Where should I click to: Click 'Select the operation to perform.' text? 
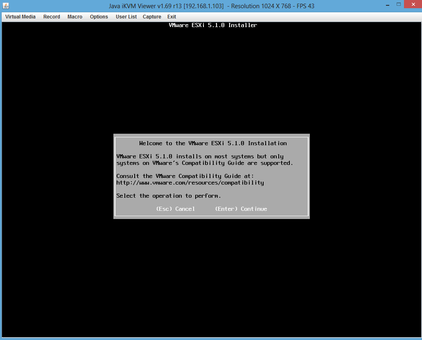pos(169,196)
